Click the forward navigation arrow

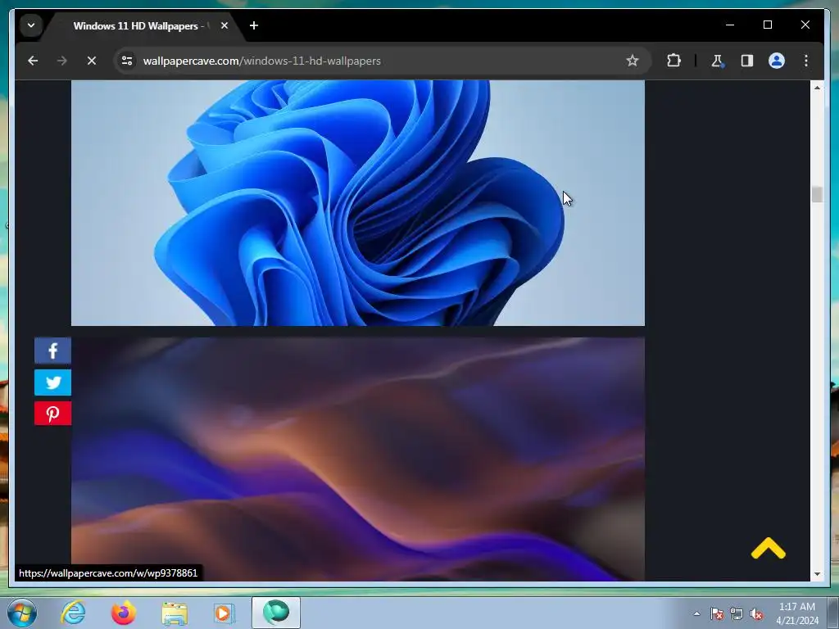click(62, 61)
